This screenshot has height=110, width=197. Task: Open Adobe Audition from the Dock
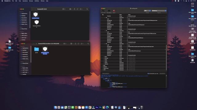pos(97,107)
